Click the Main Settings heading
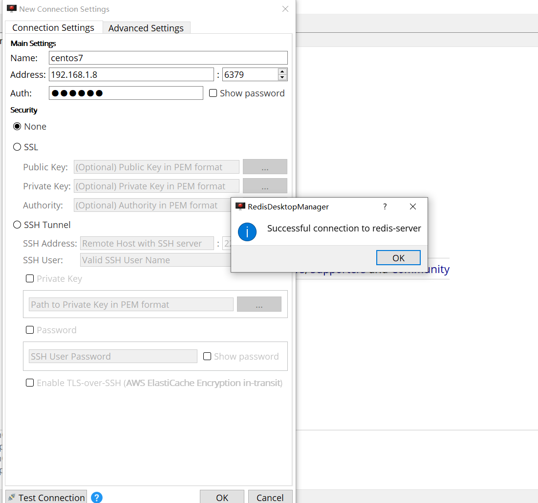The image size is (538, 503). tap(33, 43)
